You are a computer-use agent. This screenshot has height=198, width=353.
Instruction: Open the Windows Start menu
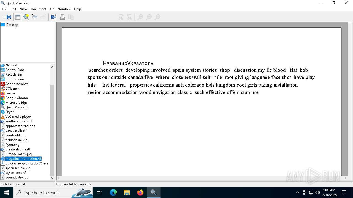click(7, 193)
